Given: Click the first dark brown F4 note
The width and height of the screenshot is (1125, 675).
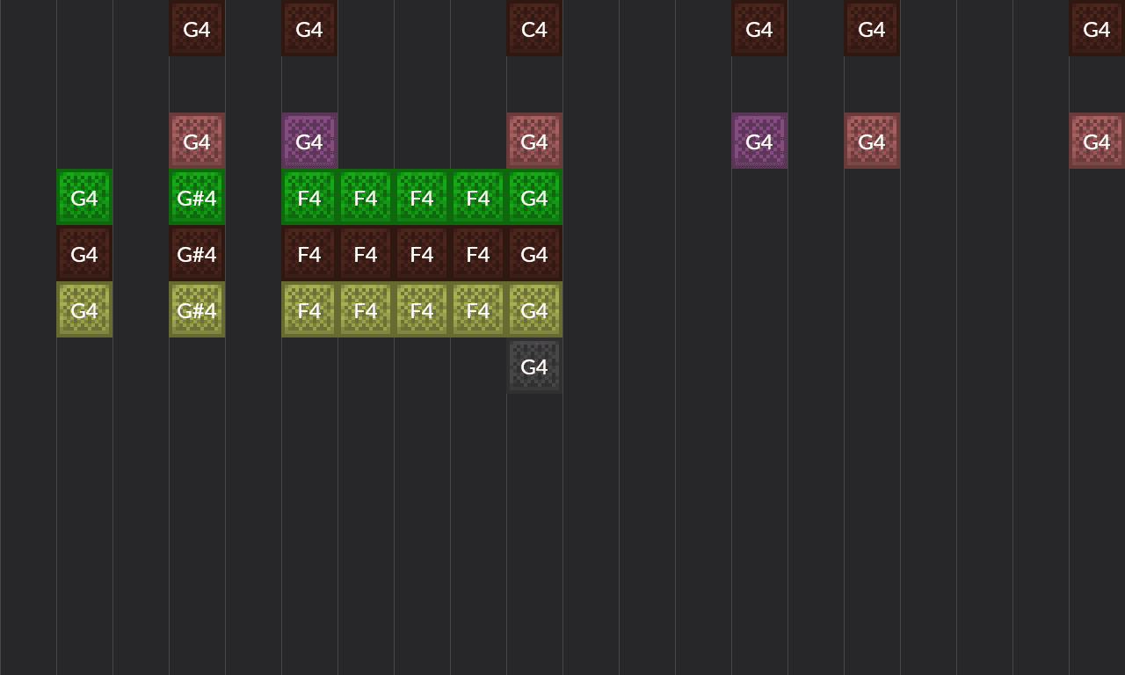Looking at the screenshot, I should point(309,253).
